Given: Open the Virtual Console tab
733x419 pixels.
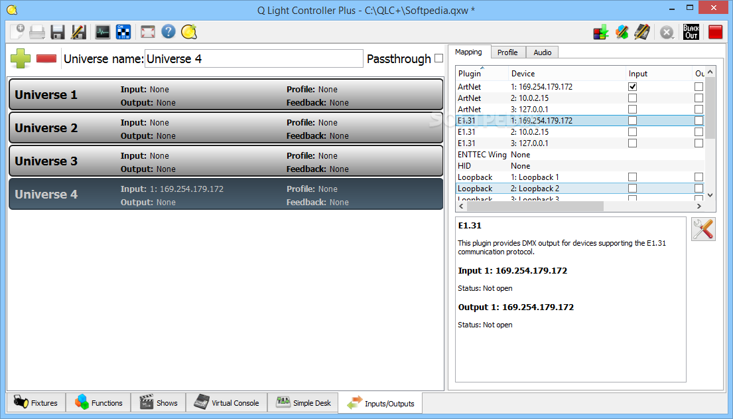Looking at the screenshot, I should [227, 402].
